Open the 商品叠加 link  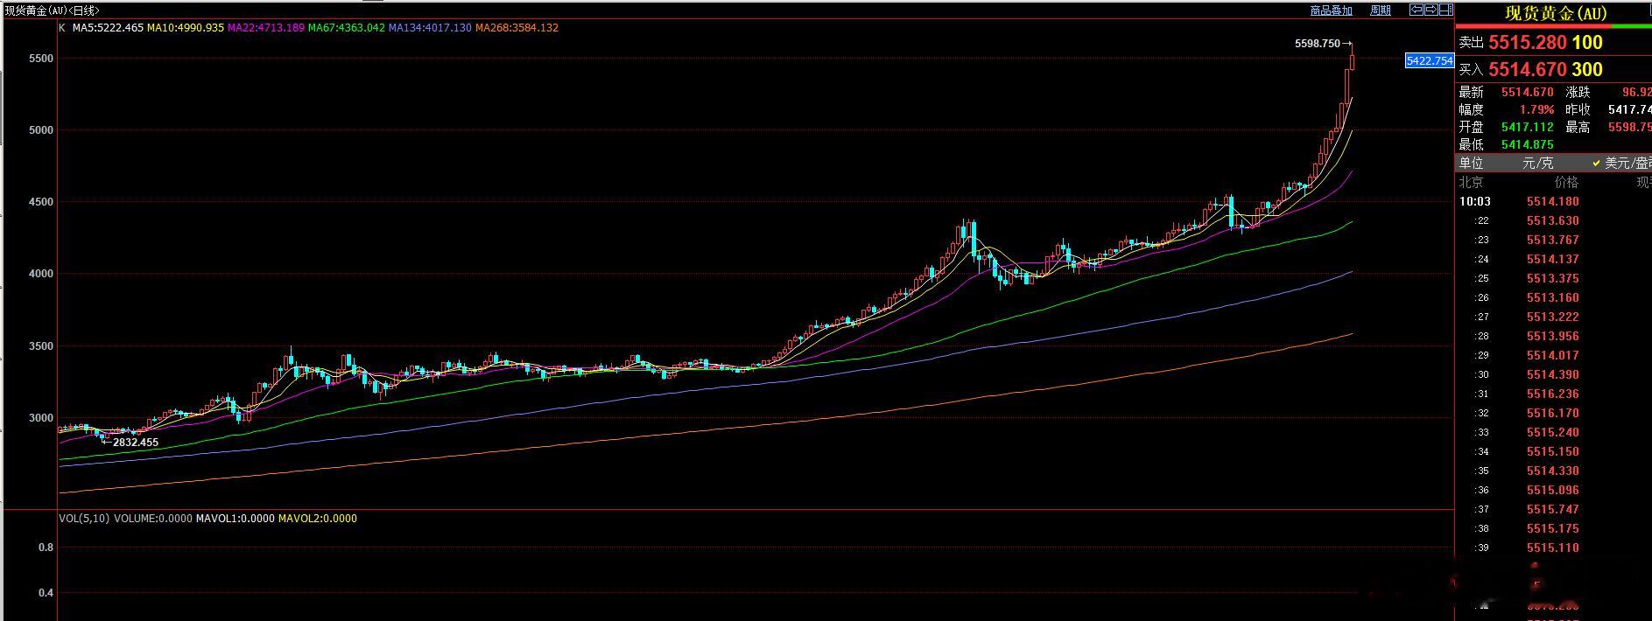click(x=1332, y=10)
